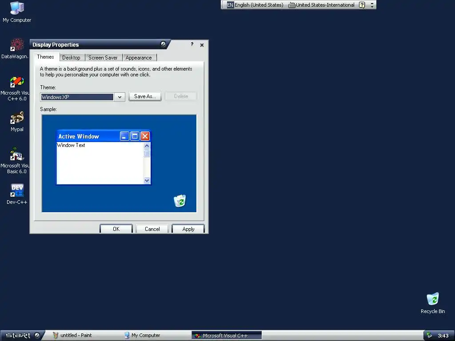Click the Cancel button

pyautogui.click(x=152, y=229)
